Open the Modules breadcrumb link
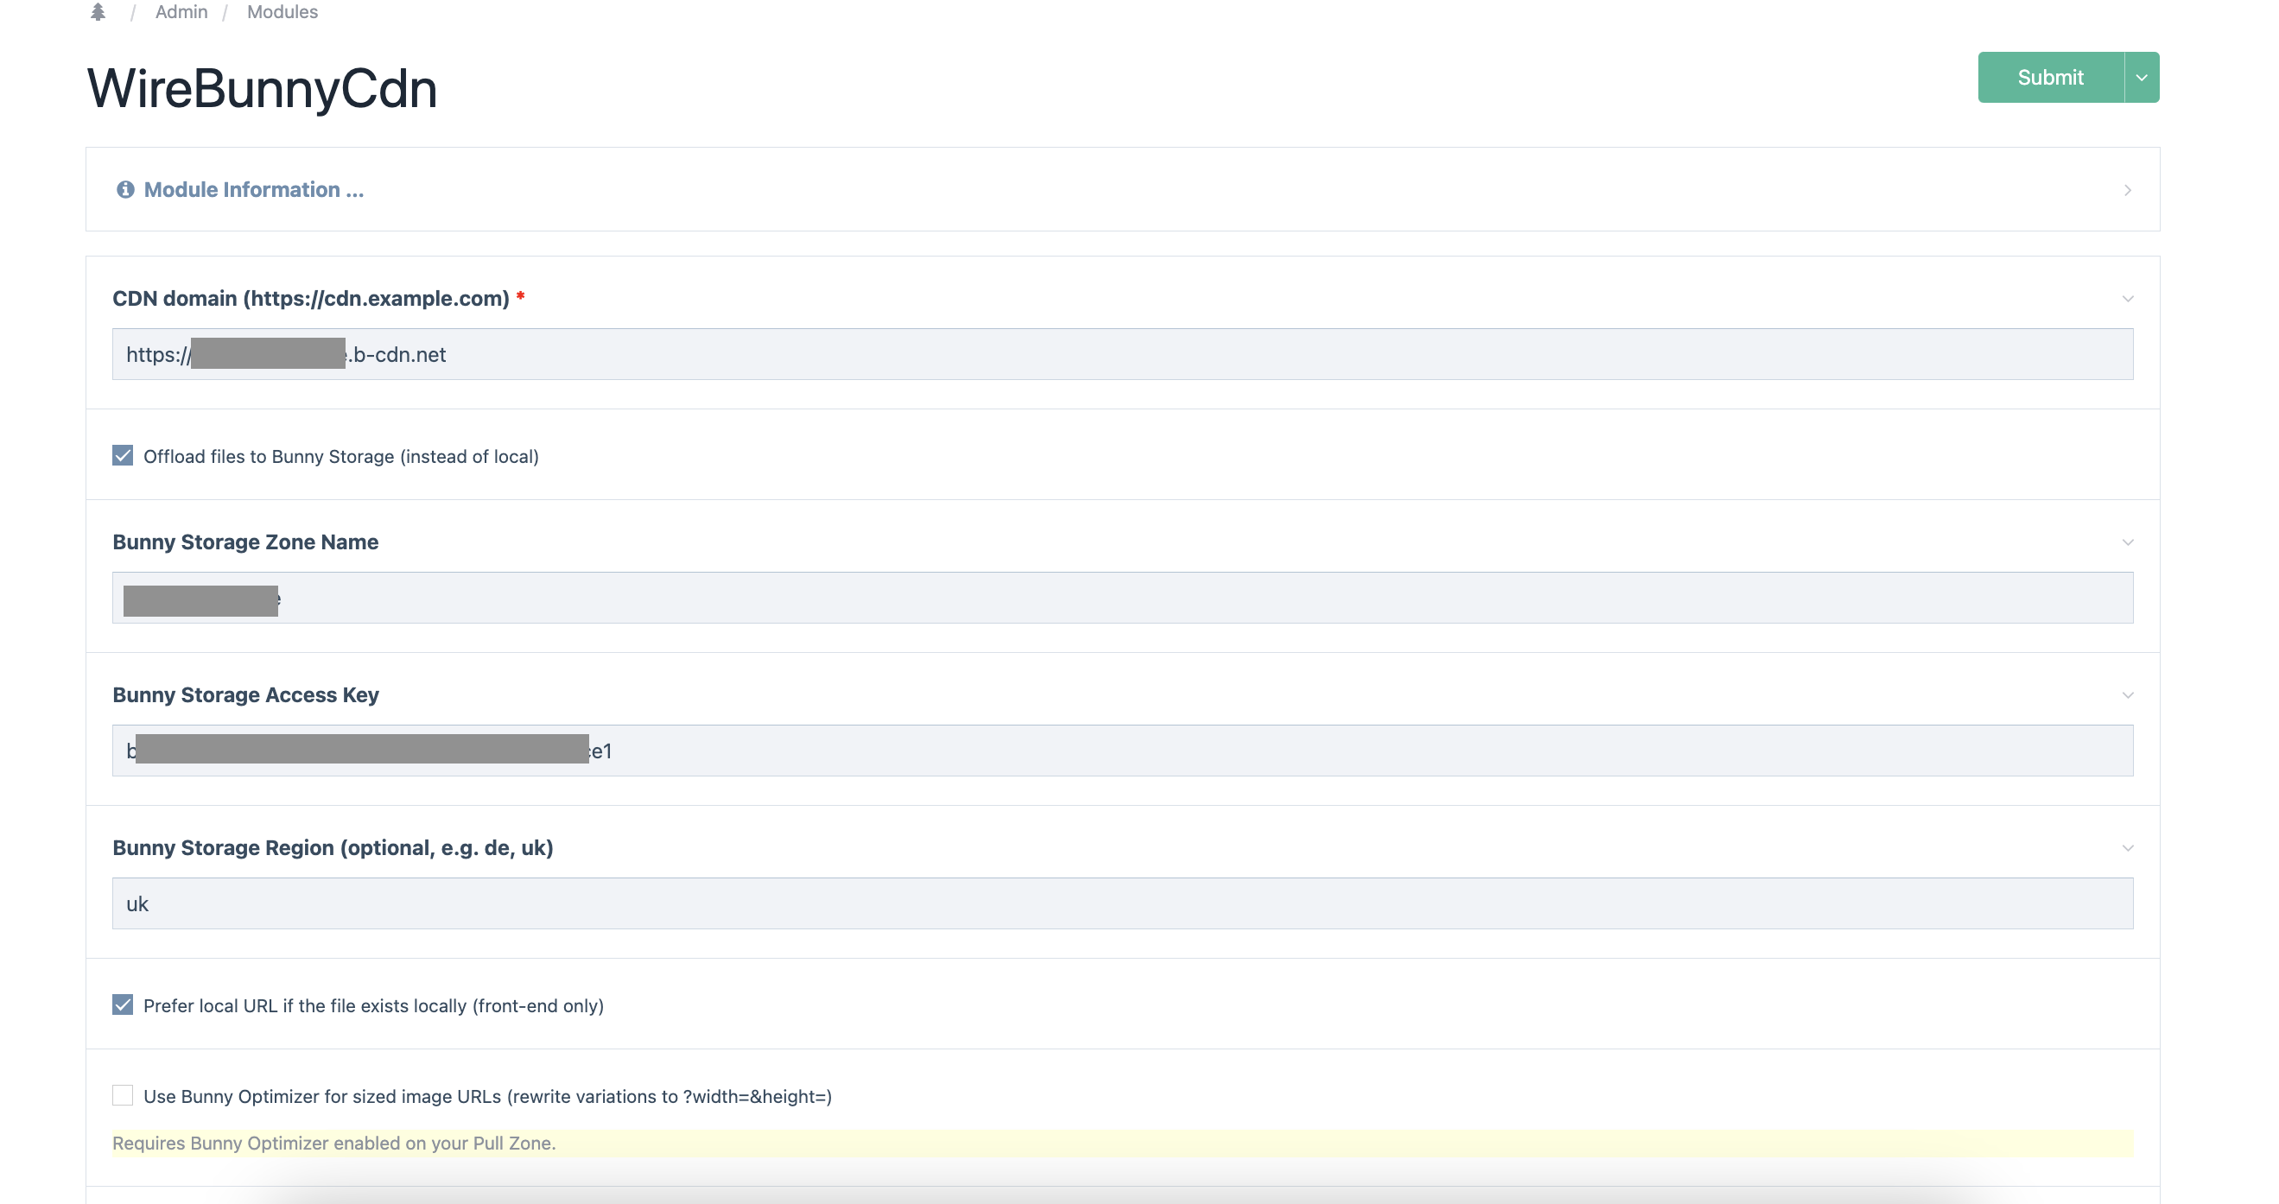This screenshot has width=2279, height=1204. (x=282, y=11)
